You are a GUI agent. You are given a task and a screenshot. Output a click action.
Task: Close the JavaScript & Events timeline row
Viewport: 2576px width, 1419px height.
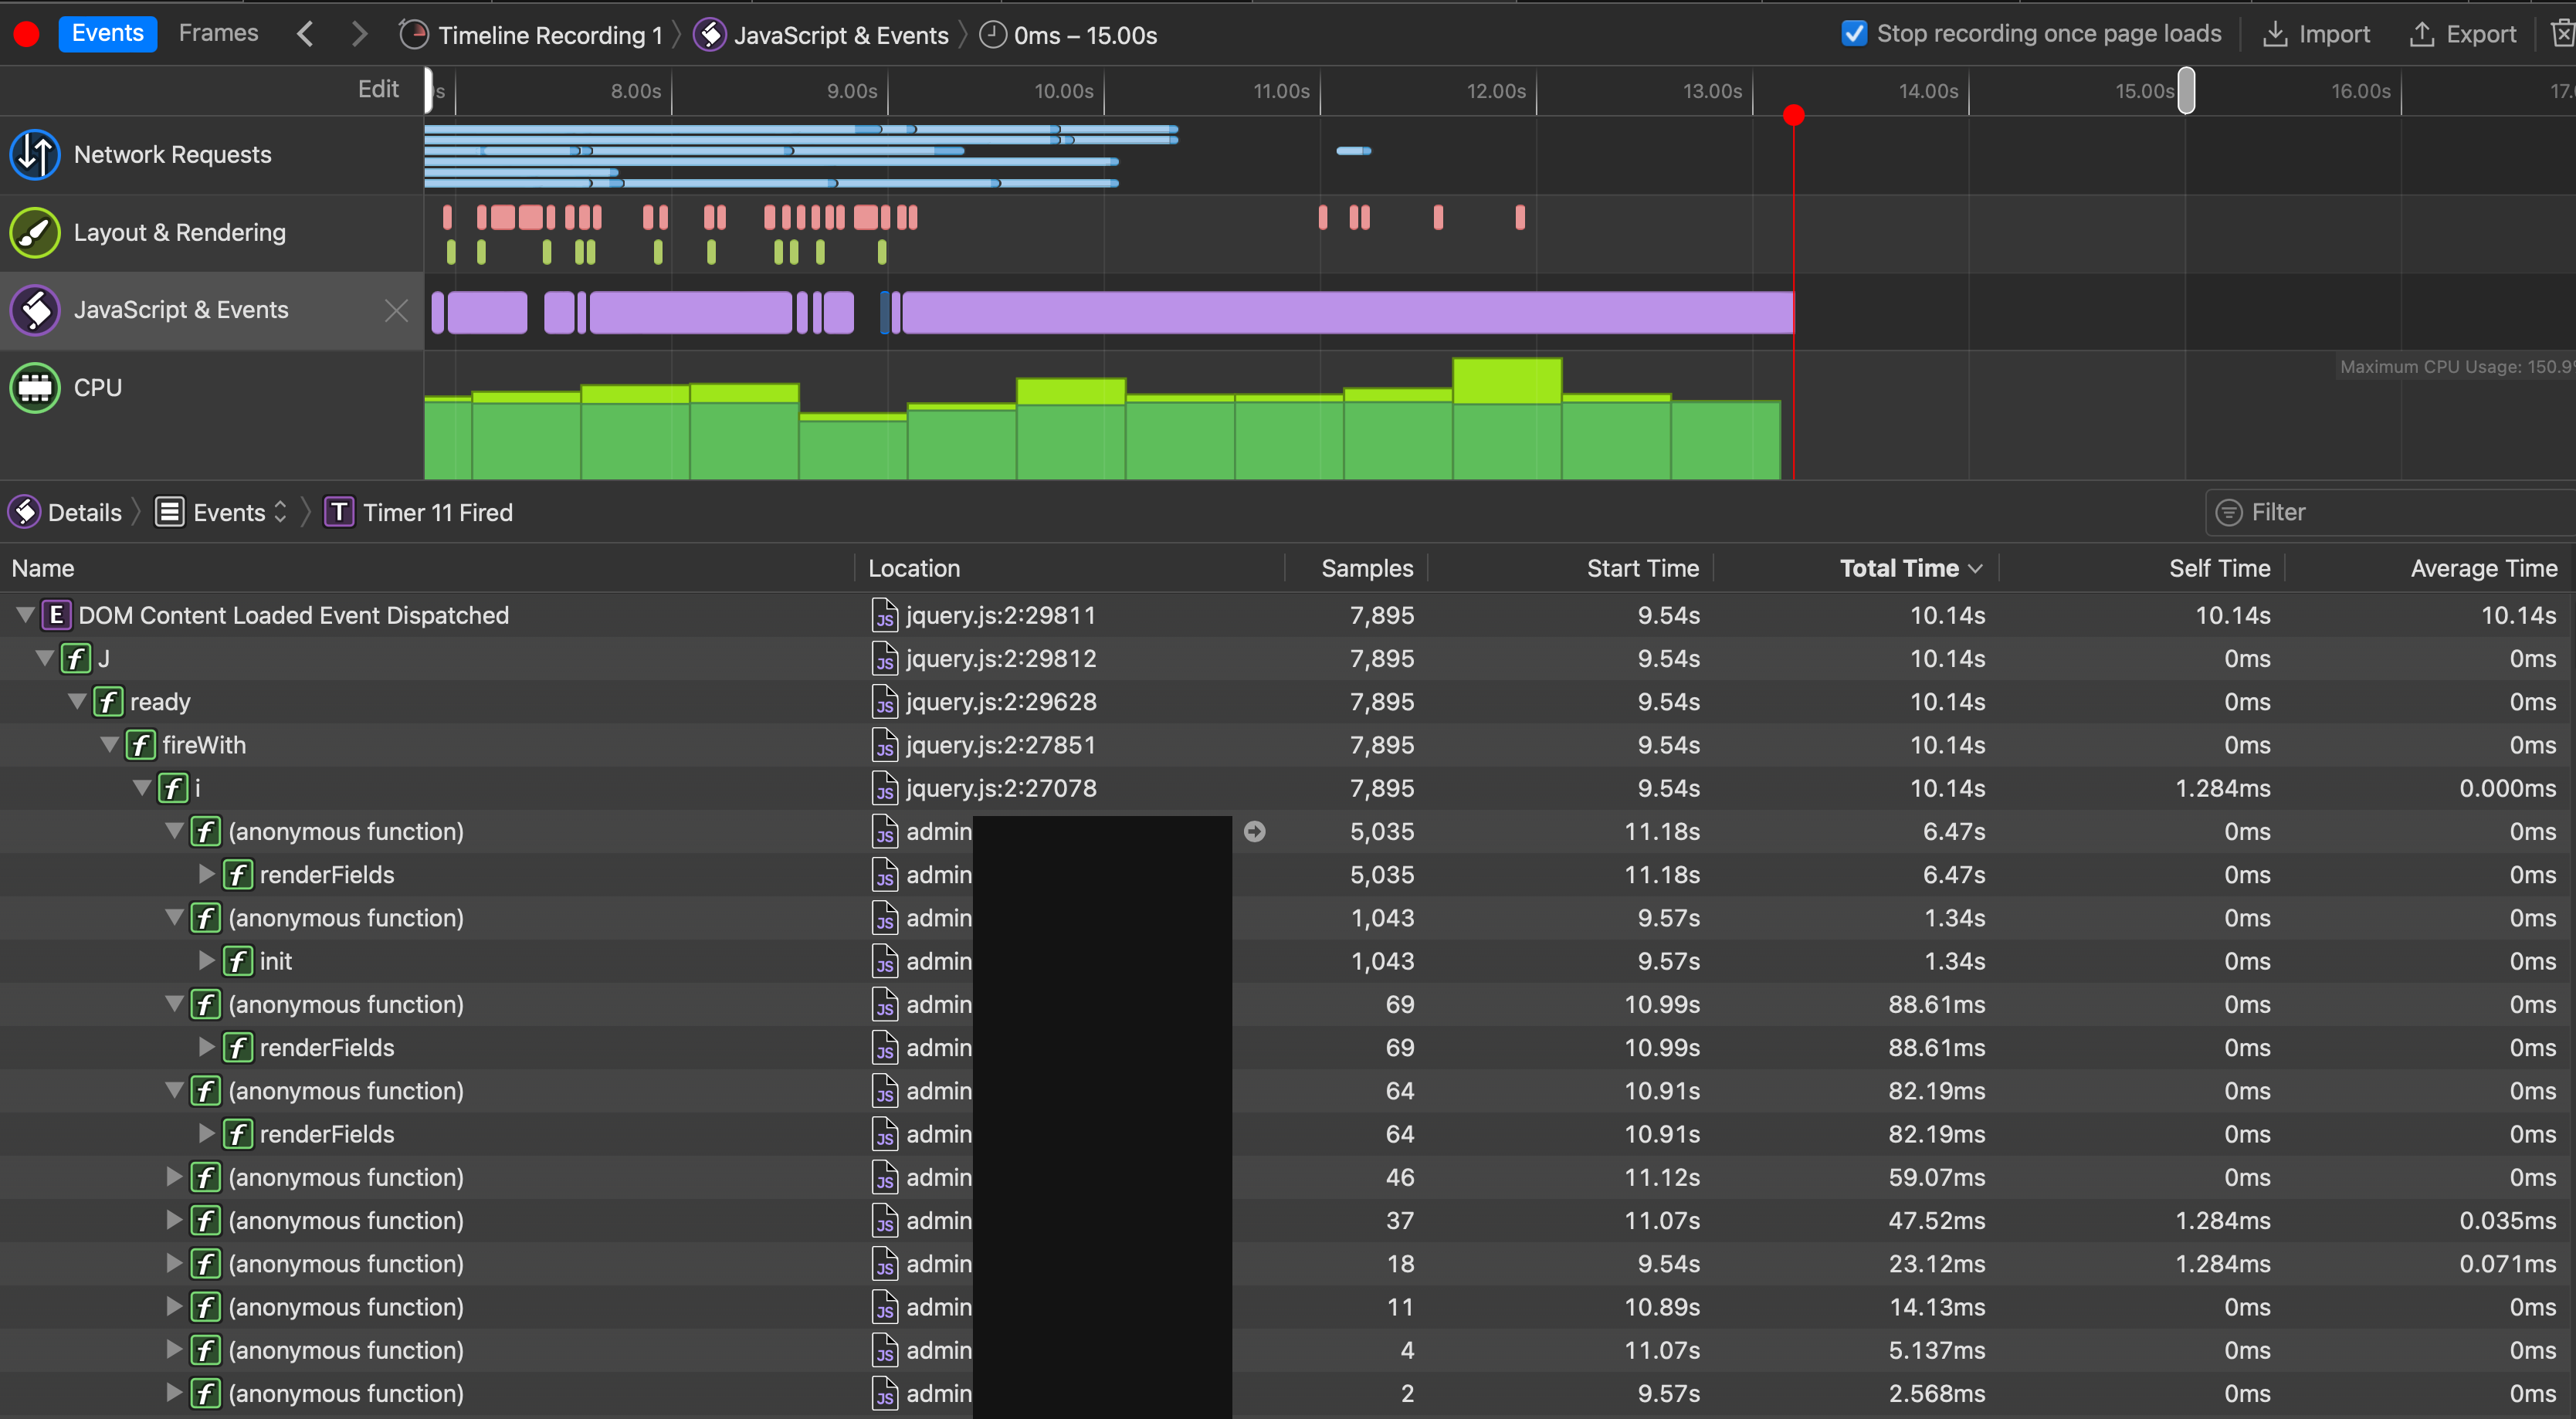pos(396,311)
